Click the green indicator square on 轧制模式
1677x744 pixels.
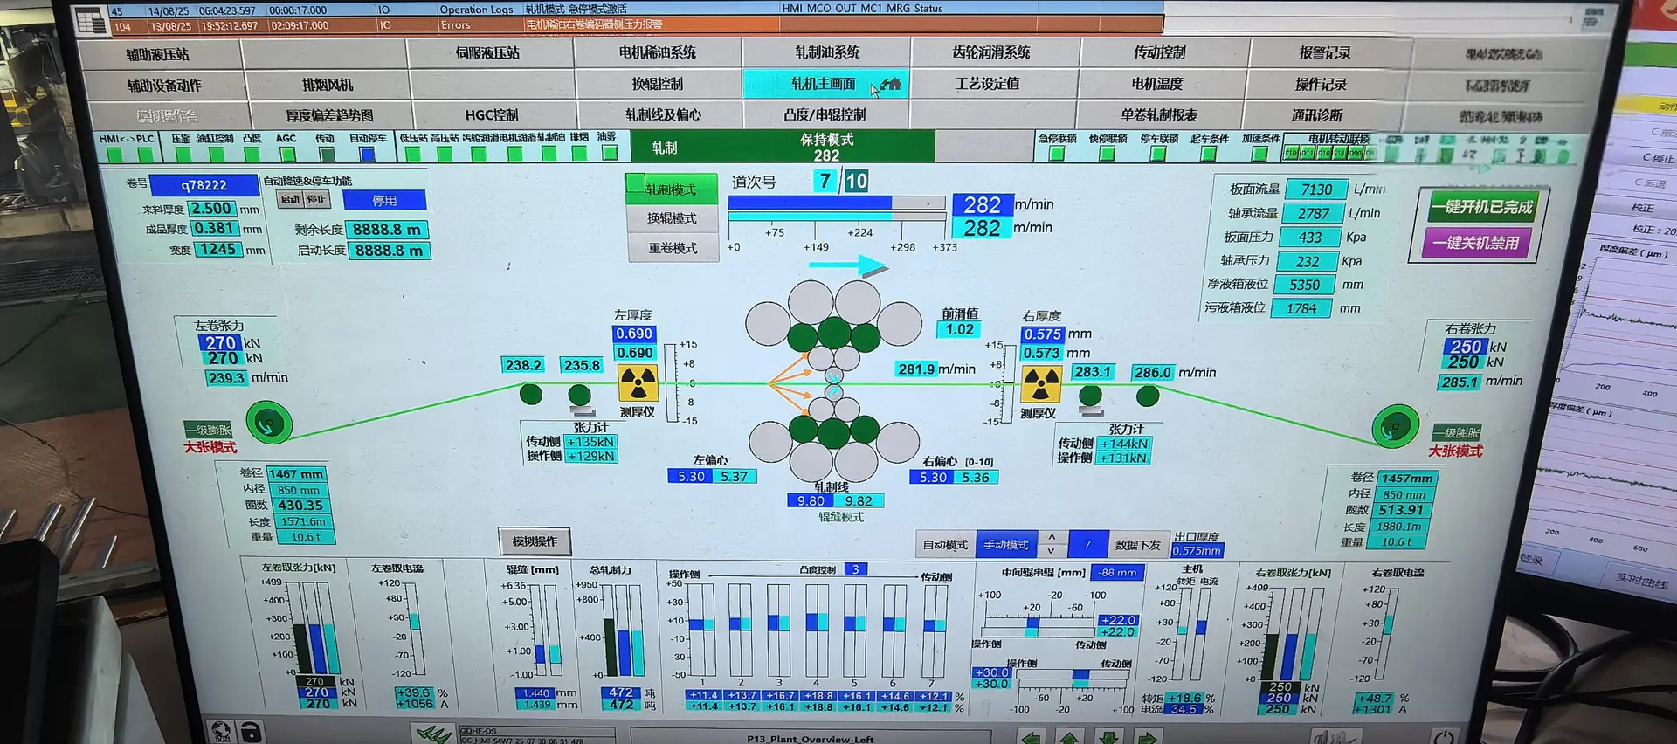pyautogui.click(x=635, y=183)
